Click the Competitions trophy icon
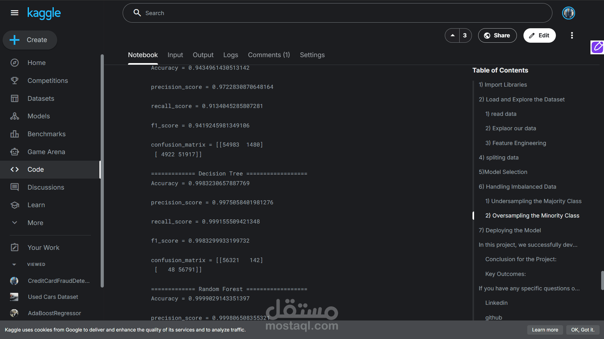Image resolution: width=604 pixels, height=339 pixels. (14, 81)
